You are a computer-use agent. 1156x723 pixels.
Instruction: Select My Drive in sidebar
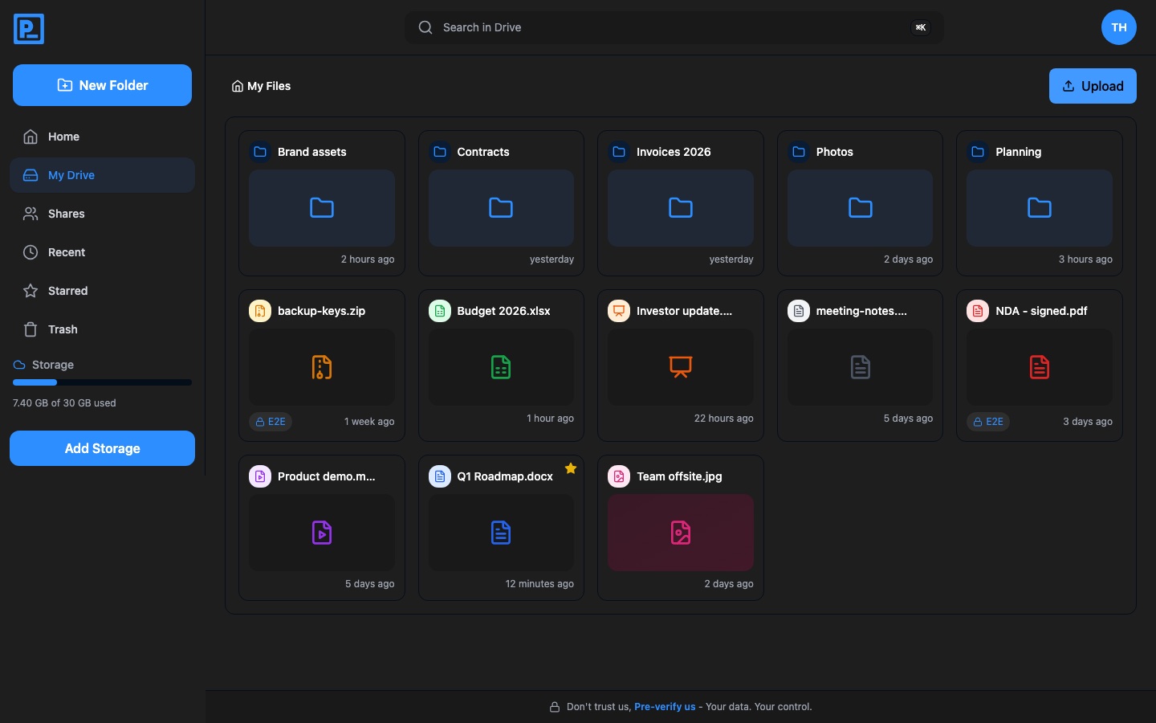[102, 175]
